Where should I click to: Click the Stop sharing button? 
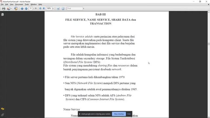tap(119, 114)
